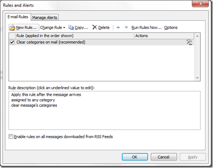The image size is (213, 168).
Task: Select the E-mail Rules tab
Action: [x=18, y=17]
